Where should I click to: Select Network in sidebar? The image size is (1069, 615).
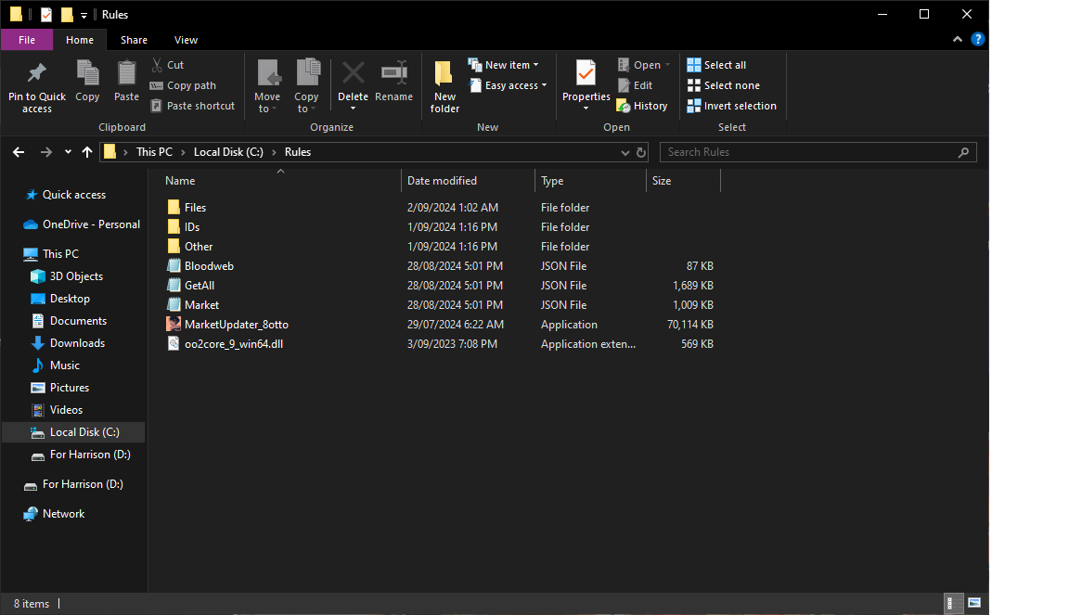tap(54, 514)
